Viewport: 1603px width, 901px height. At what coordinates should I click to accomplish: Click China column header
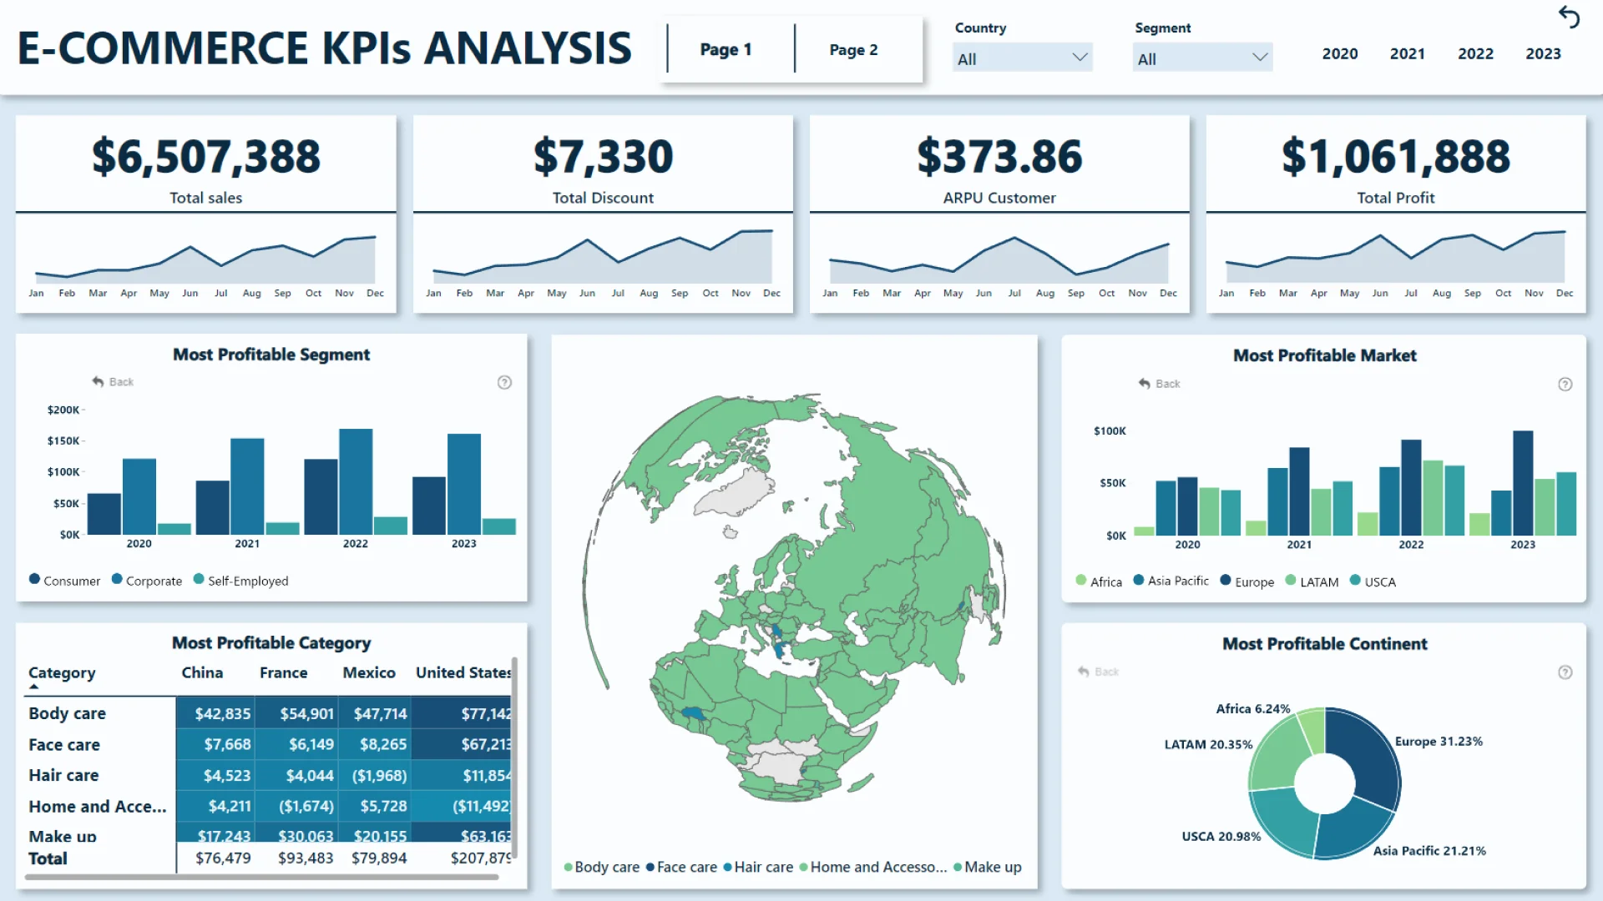tap(202, 672)
